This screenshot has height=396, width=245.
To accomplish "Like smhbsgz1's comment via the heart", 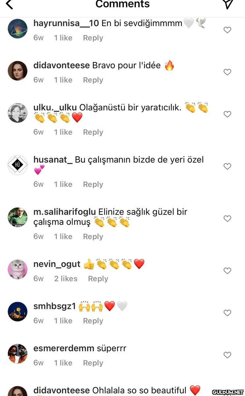I will (x=227, y=313).
